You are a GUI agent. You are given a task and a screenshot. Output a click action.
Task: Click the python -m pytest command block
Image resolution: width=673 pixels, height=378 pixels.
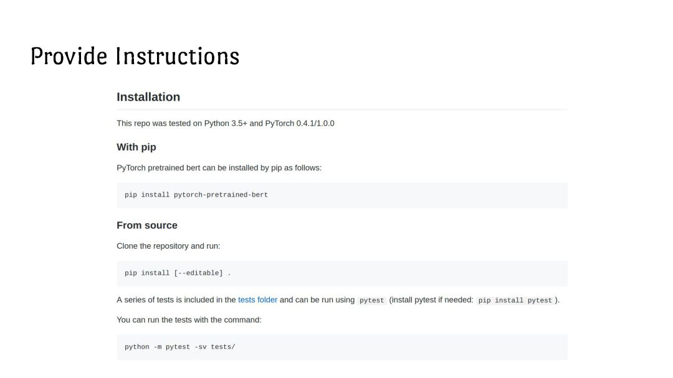(342, 347)
